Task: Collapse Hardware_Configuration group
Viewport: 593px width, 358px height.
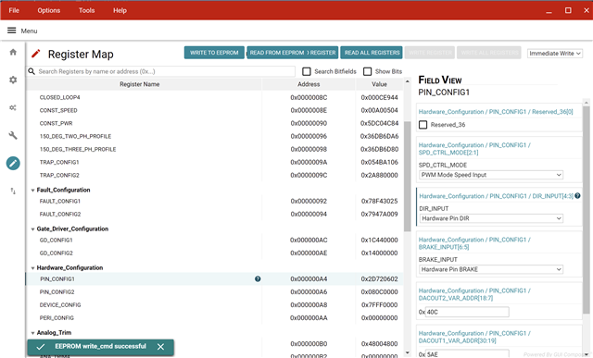Action: [x=33, y=268]
